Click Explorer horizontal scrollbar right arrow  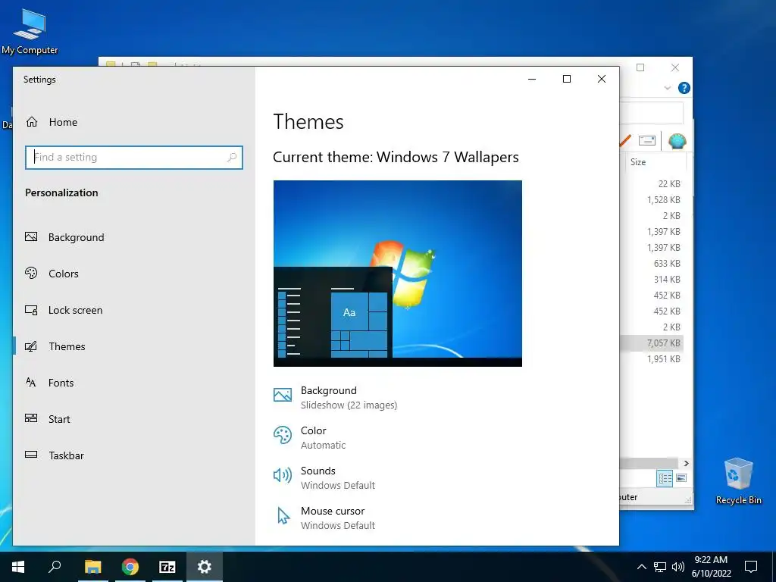click(x=686, y=463)
